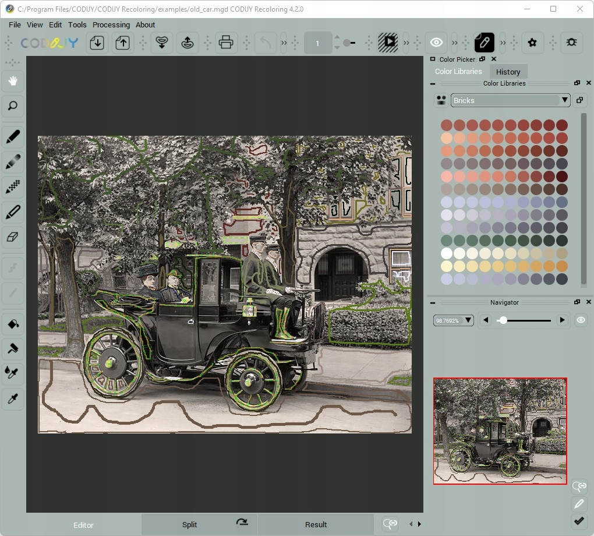Activate the eyedropper color picker tool
The height and width of the screenshot is (536, 594).
[12, 399]
